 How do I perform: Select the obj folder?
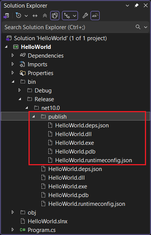32,213
